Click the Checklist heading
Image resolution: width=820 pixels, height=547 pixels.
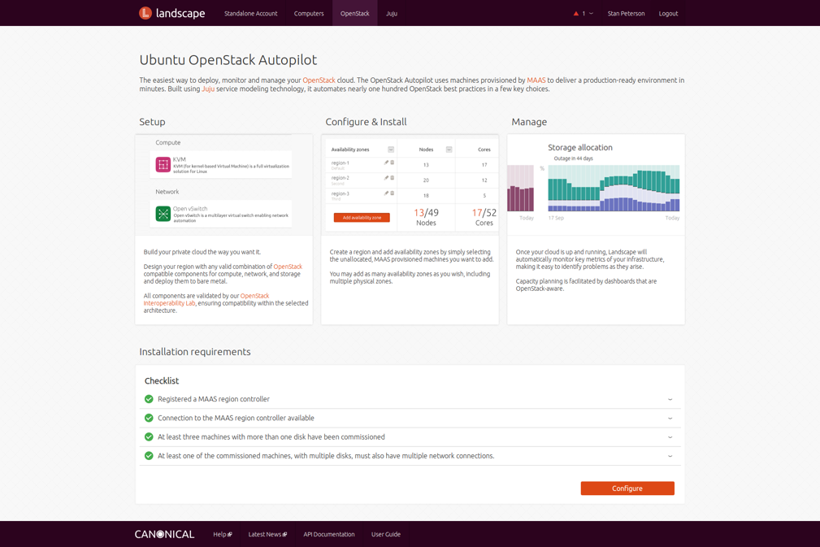(162, 380)
